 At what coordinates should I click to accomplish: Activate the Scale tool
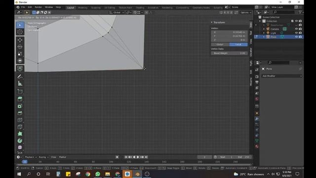[20, 54]
